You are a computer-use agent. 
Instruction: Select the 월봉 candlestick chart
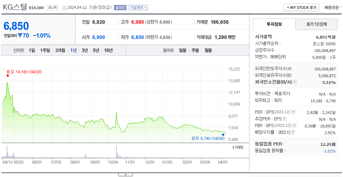click(208, 51)
